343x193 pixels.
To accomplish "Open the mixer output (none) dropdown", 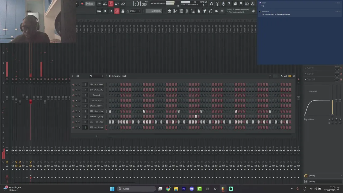I will coord(323,181).
